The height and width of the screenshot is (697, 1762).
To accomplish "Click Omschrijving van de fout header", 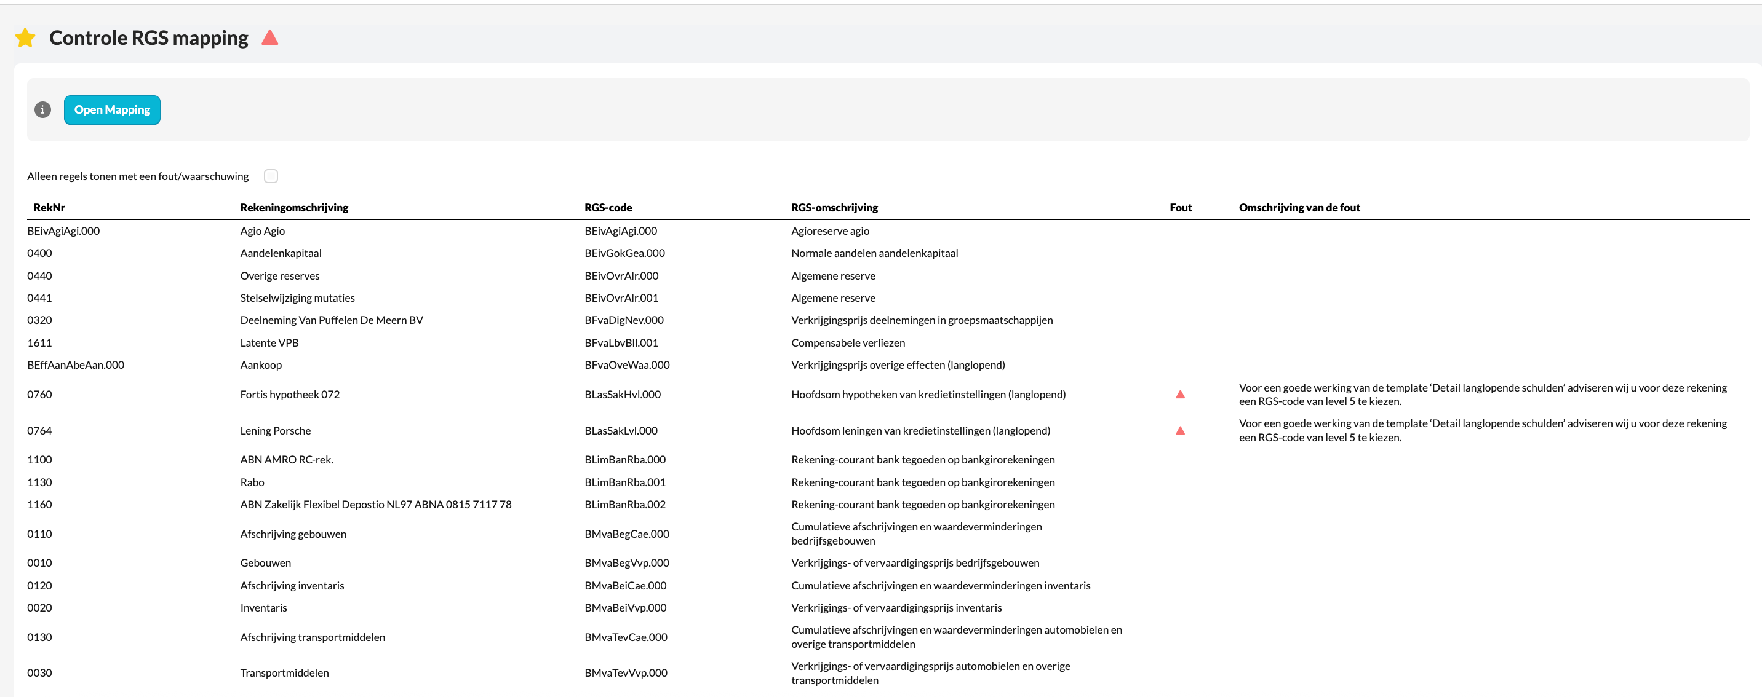I will pyautogui.click(x=1299, y=208).
